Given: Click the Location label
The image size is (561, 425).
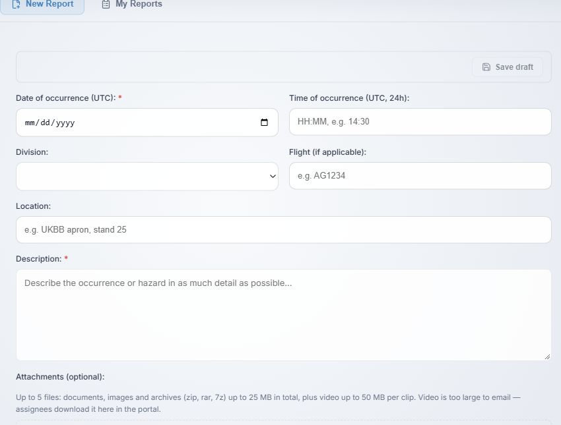Looking at the screenshot, I should click(33, 206).
